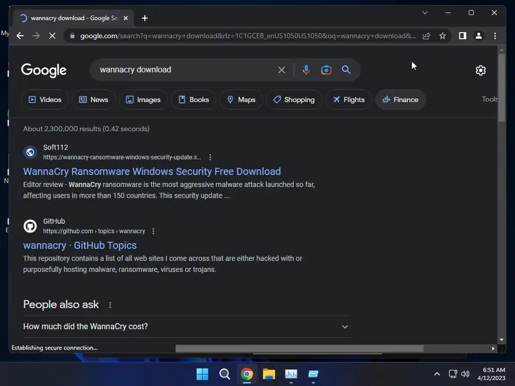Viewport: 515px width, 386px height.
Task: Go forward with the forward arrow
Action: [x=36, y=36]
